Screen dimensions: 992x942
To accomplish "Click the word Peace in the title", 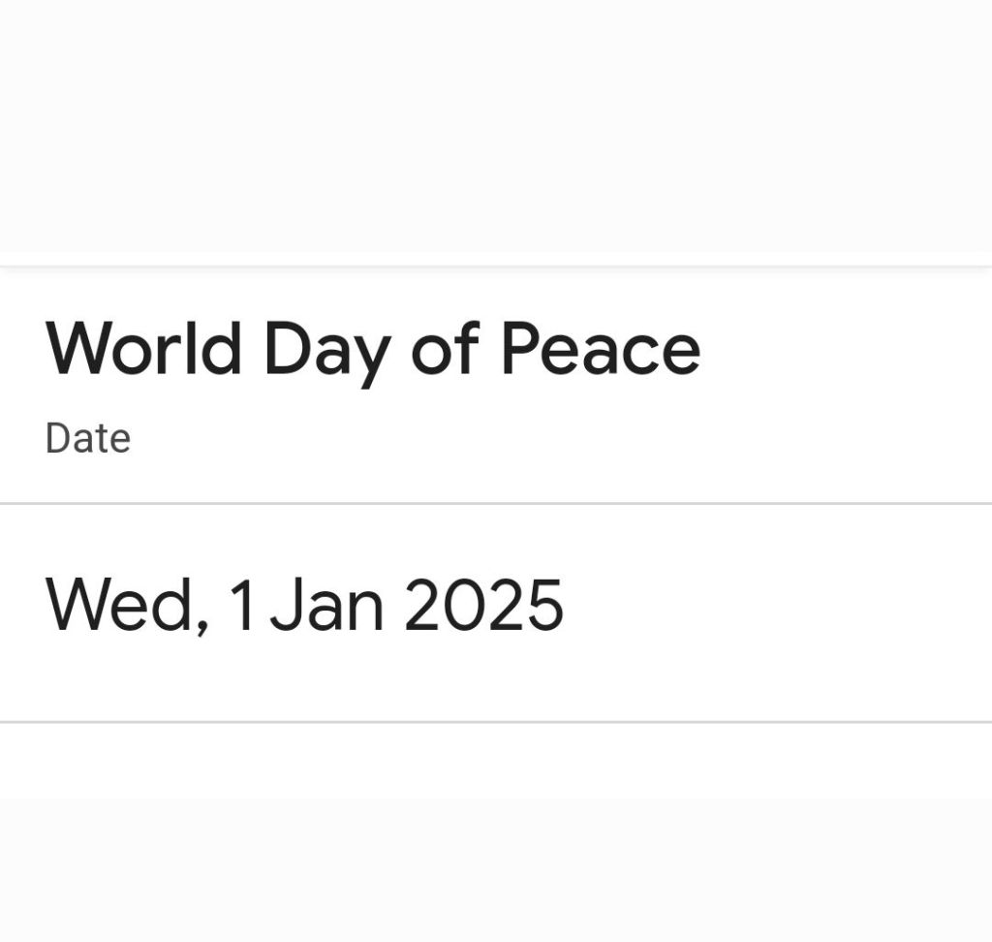I will [x=600, y=349].
